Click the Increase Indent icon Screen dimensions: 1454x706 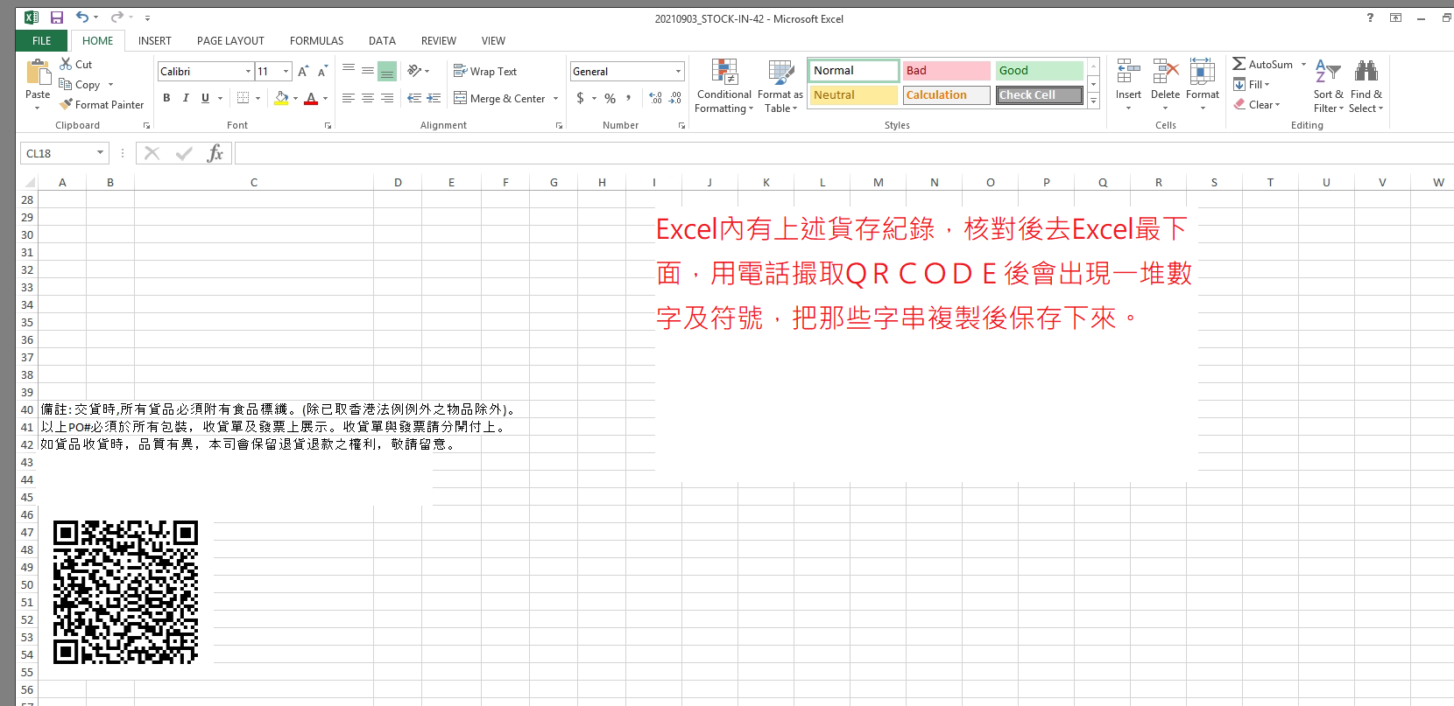click(434, 98)
